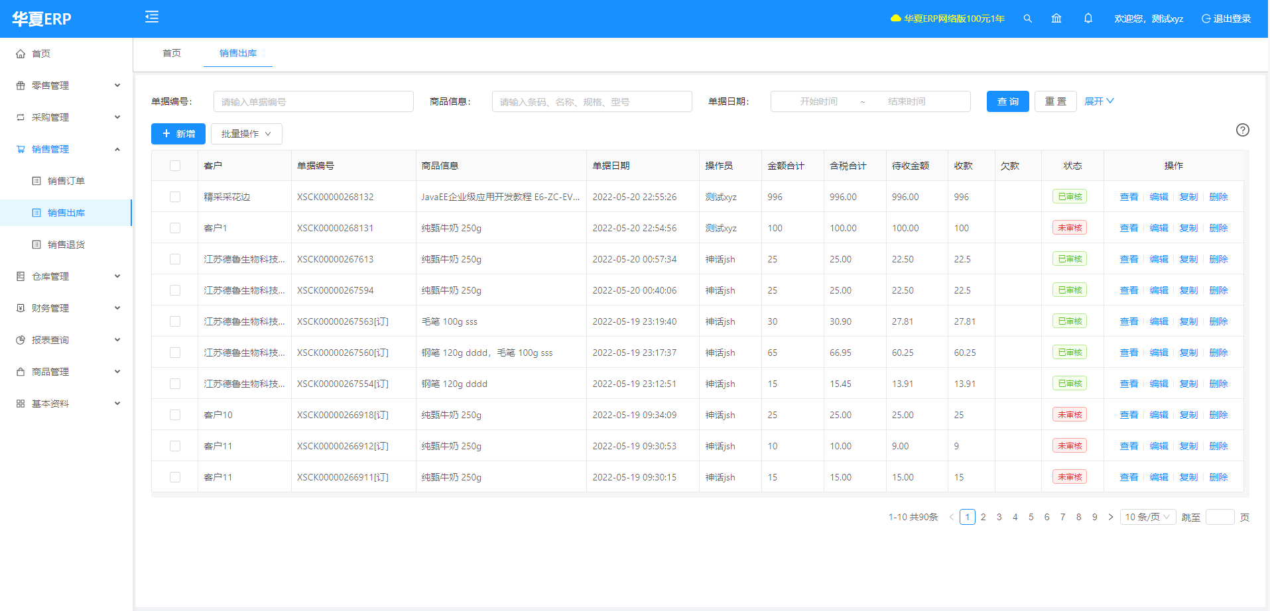Screen dimensions: 1270x611
Task: Click the 查询 button
Action: [1008, 101]
